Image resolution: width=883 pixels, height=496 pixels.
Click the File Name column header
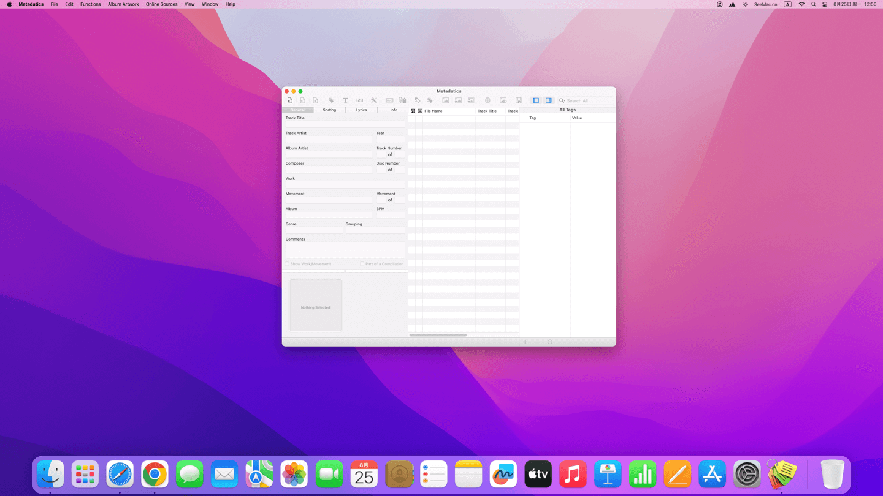(x=449, y=111)
